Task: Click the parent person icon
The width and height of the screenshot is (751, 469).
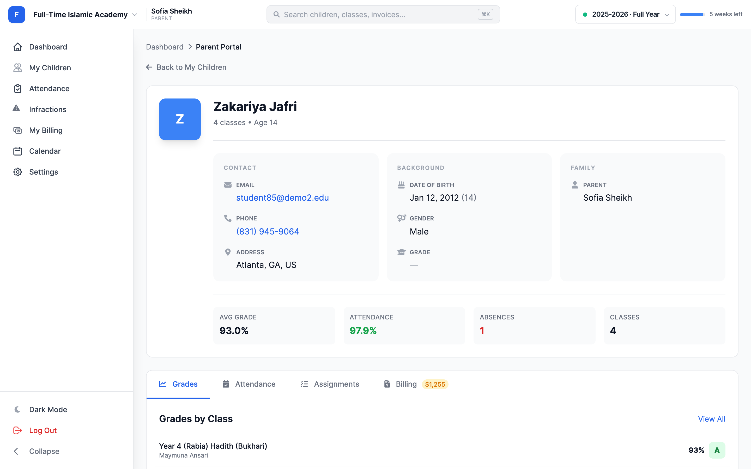Action: [575, 185]
